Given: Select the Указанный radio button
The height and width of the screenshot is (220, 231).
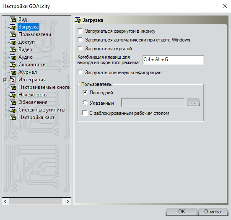Looking at the screenshot, I should tap(85, 103).
